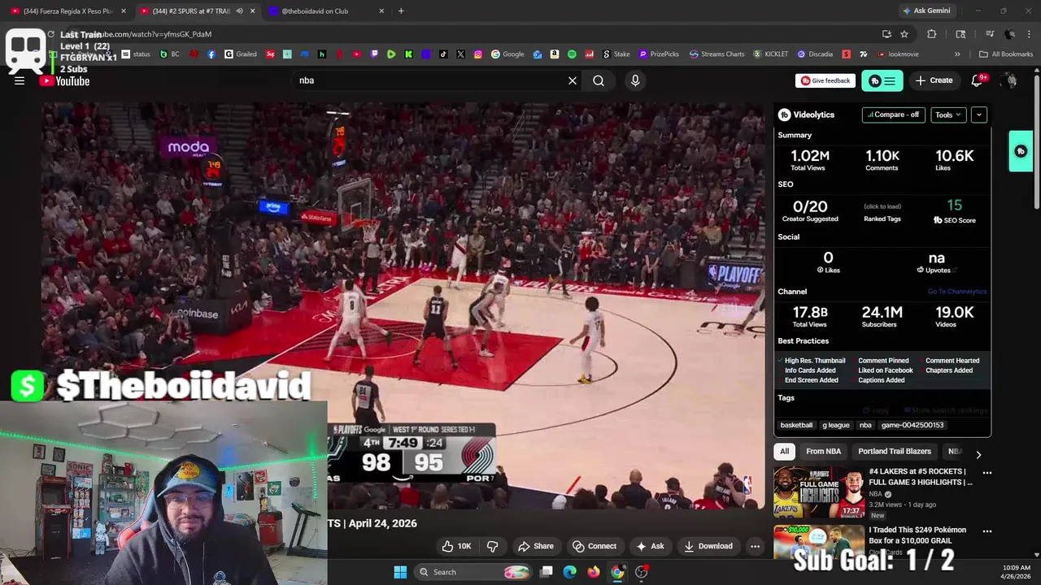The image size is (1041, 585).
Task: Open the YouTube account avatar menu
Action: 1010,80
